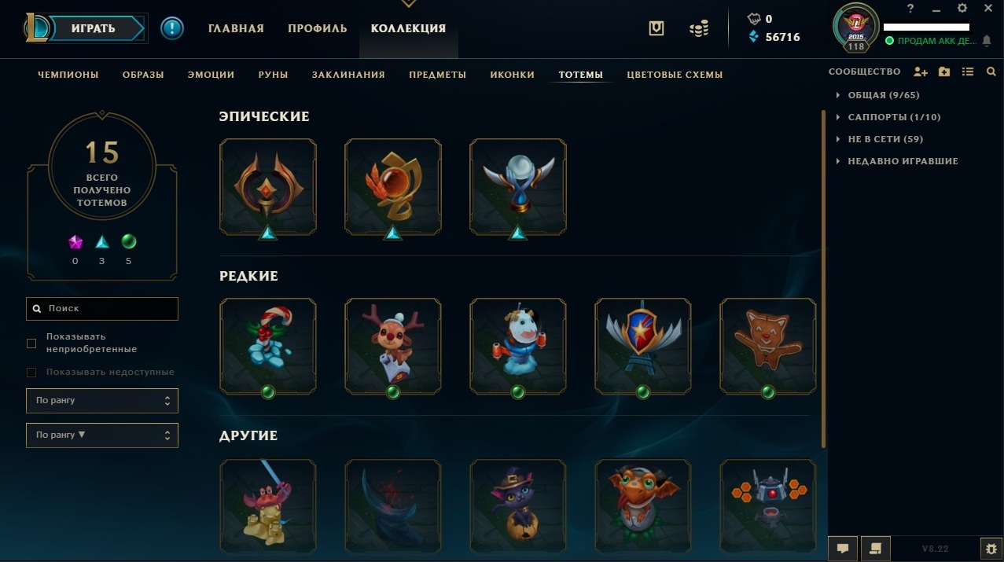Screen dimensions: 1004x562
Task: Select the reindeer poro ward thumbnail
Action: (x=393, y=346)
